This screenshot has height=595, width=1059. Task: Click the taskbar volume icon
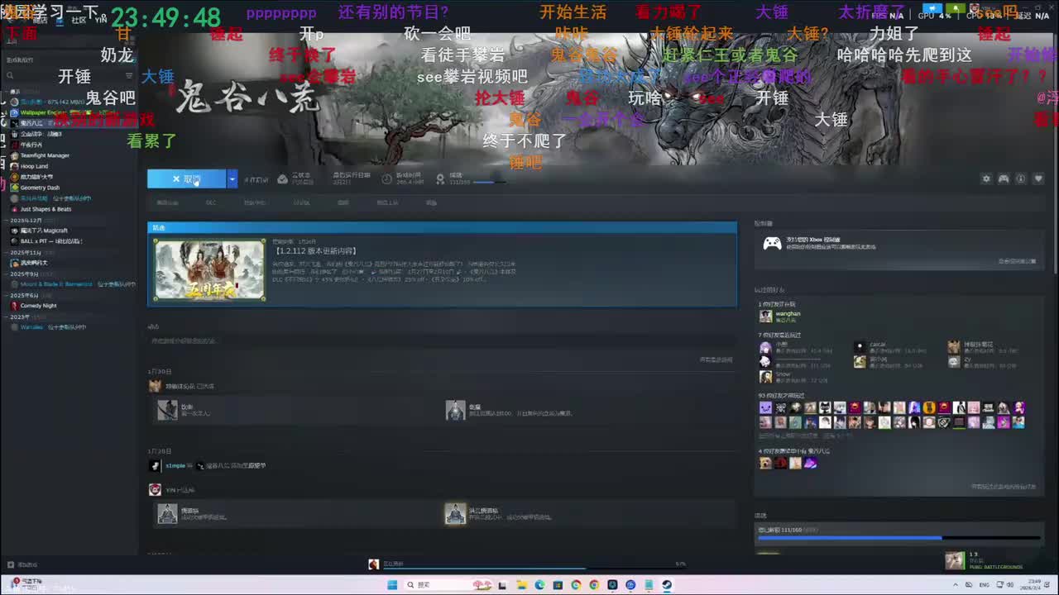click(1012, 585)
